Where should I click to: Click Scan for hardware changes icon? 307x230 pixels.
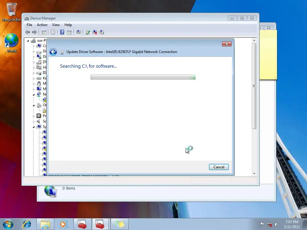pos(79,32)
